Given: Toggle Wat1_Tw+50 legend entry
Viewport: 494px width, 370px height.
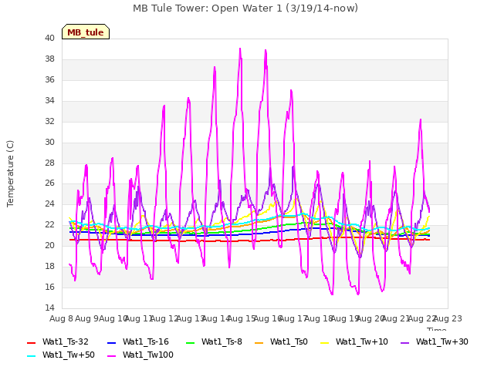Looking at the screenshot, I should [61, 355].
